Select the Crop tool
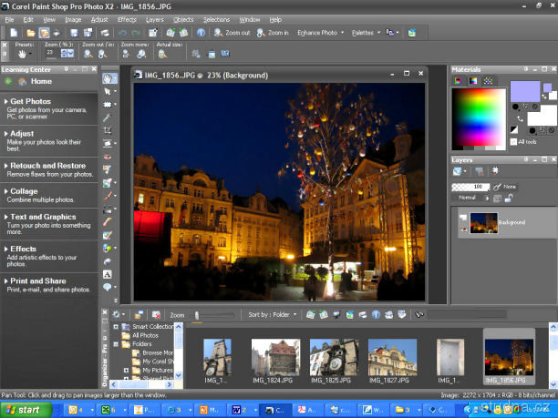Screen dimensions: 558x418 click(x=108, y=130)
